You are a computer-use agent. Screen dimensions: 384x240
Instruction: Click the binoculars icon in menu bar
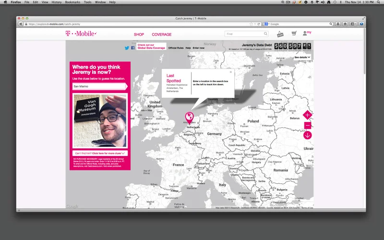click(329, 2)
